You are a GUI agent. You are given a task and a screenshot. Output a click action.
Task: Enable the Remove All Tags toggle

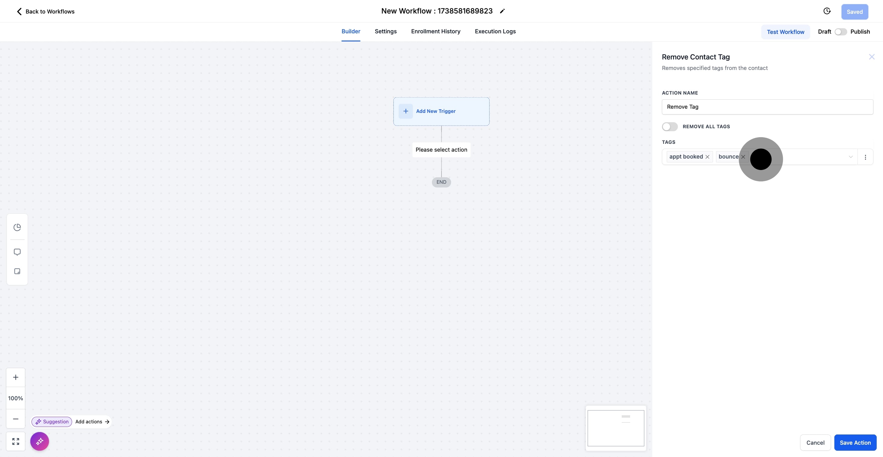pos(669,127)
